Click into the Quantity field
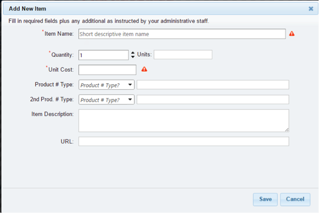Image resolution: width=319 pixels, height=213 pixels. tap(104, 55)
